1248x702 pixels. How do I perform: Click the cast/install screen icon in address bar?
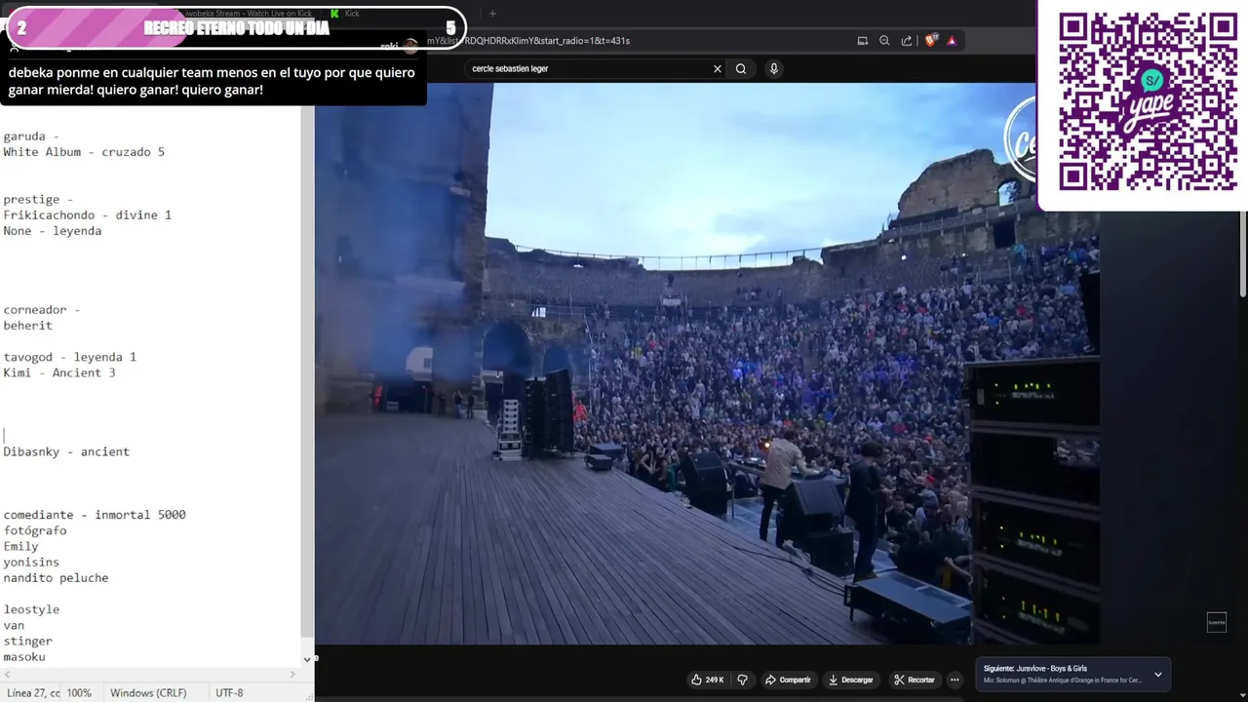point(863,41)
